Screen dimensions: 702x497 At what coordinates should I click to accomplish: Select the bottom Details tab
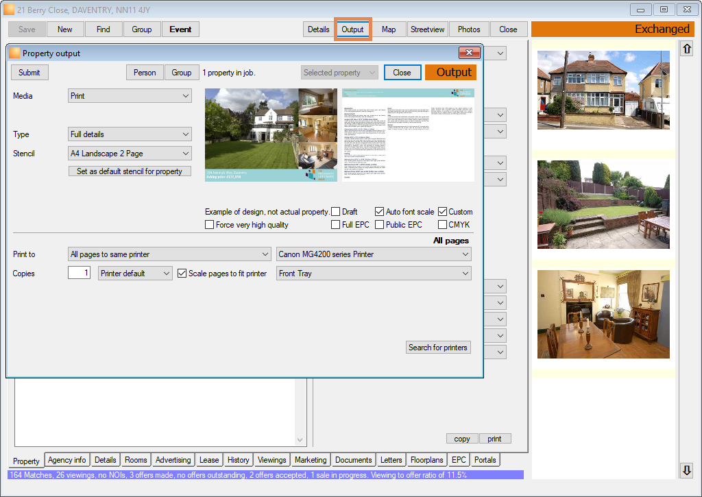click(105, 460)
